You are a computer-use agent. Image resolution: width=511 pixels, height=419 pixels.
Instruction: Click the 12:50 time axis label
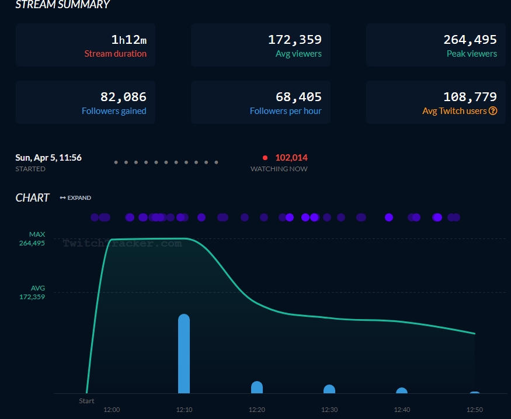[474, 410]
